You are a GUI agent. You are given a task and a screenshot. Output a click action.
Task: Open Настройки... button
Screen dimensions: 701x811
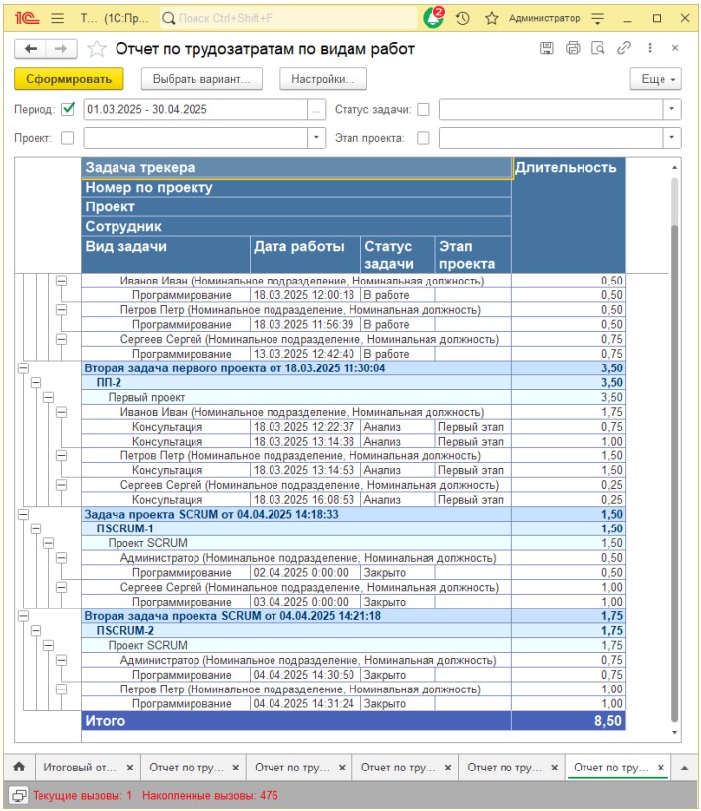tap(323, 79)
